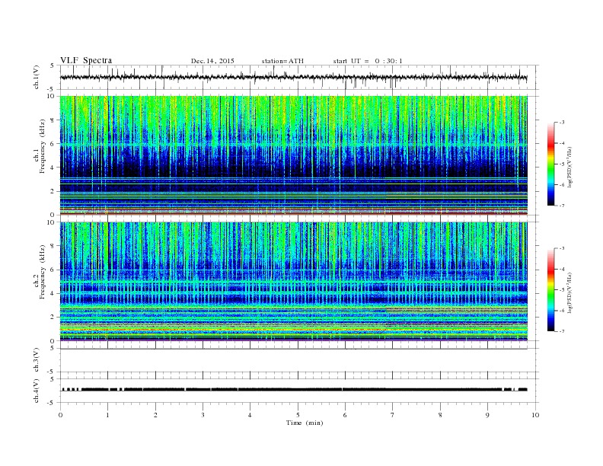603x466 pixels.
Task: Click the "6" kHz tick on ch.2 frequency axis
Action: pos(53,270)
